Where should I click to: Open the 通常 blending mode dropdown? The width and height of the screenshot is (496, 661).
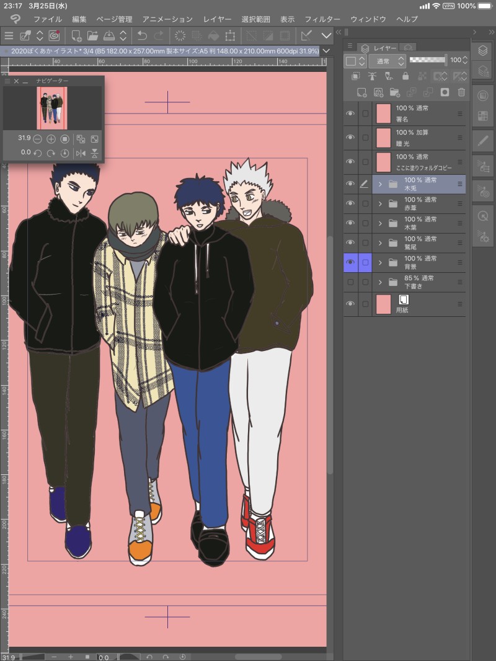tap(387, 61)
